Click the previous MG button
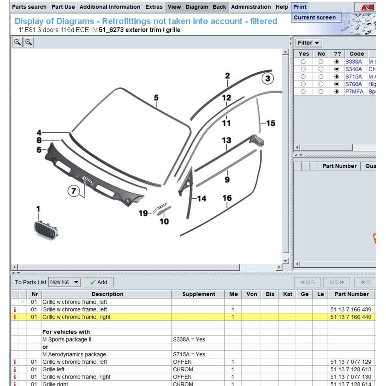This screenshot has height=386, width=386. coord(308,282)
